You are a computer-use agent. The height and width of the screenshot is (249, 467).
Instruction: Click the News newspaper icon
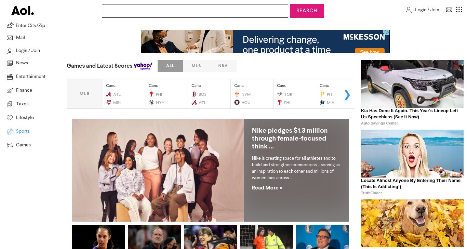tap(10, 63)
